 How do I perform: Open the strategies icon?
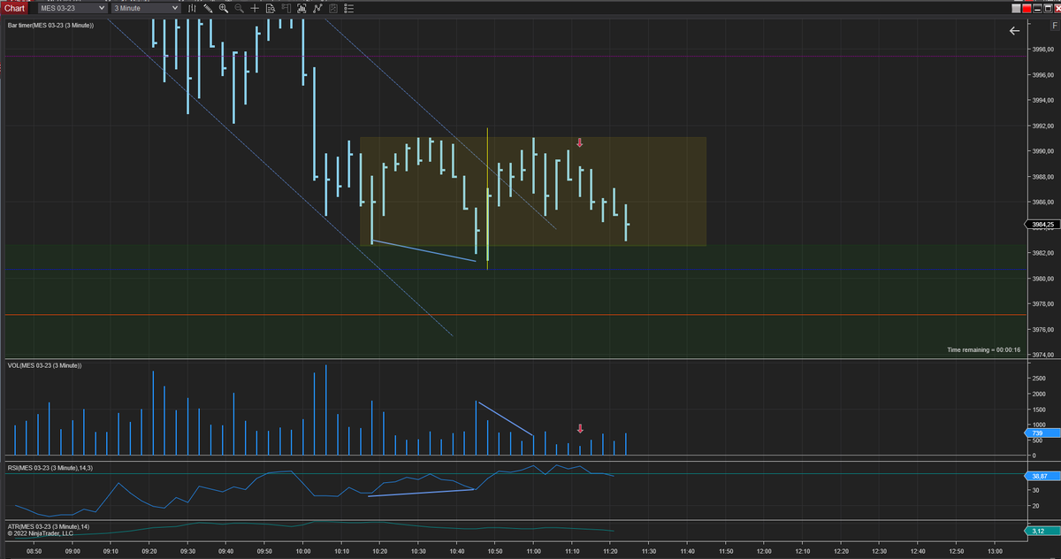pyautogui.click(x=317, y=8)
